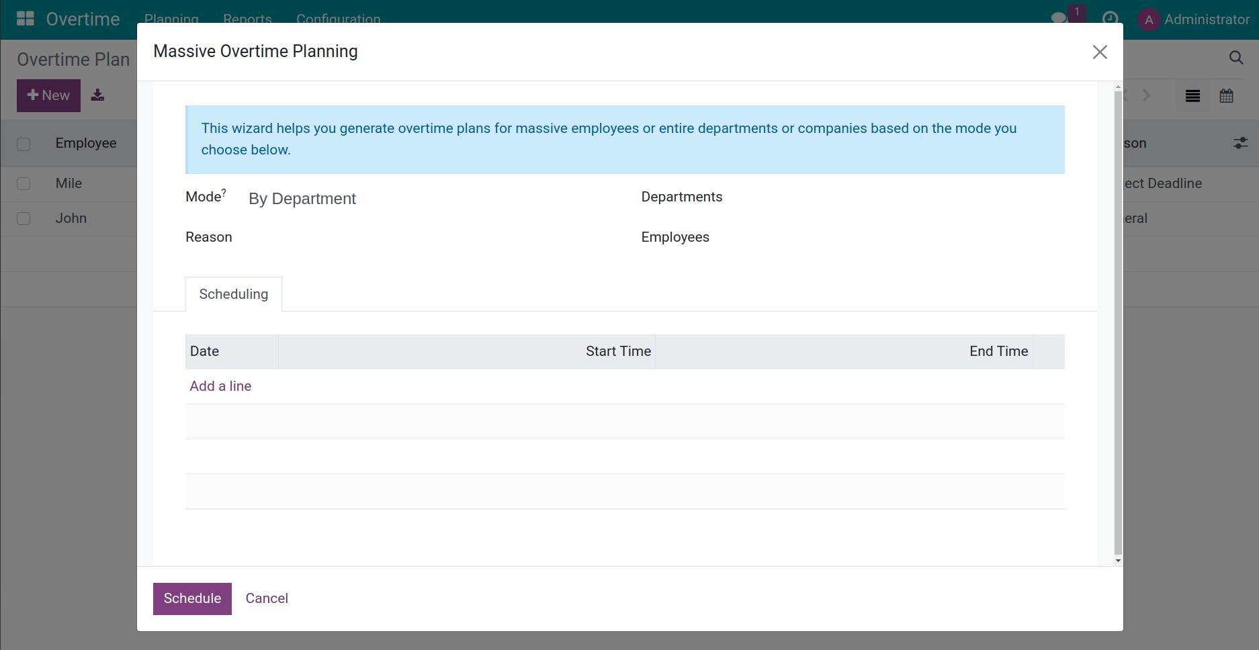Toggle the select-all checkbox in header
Viewport: 1259px width, 650px height.
point(24,144)
